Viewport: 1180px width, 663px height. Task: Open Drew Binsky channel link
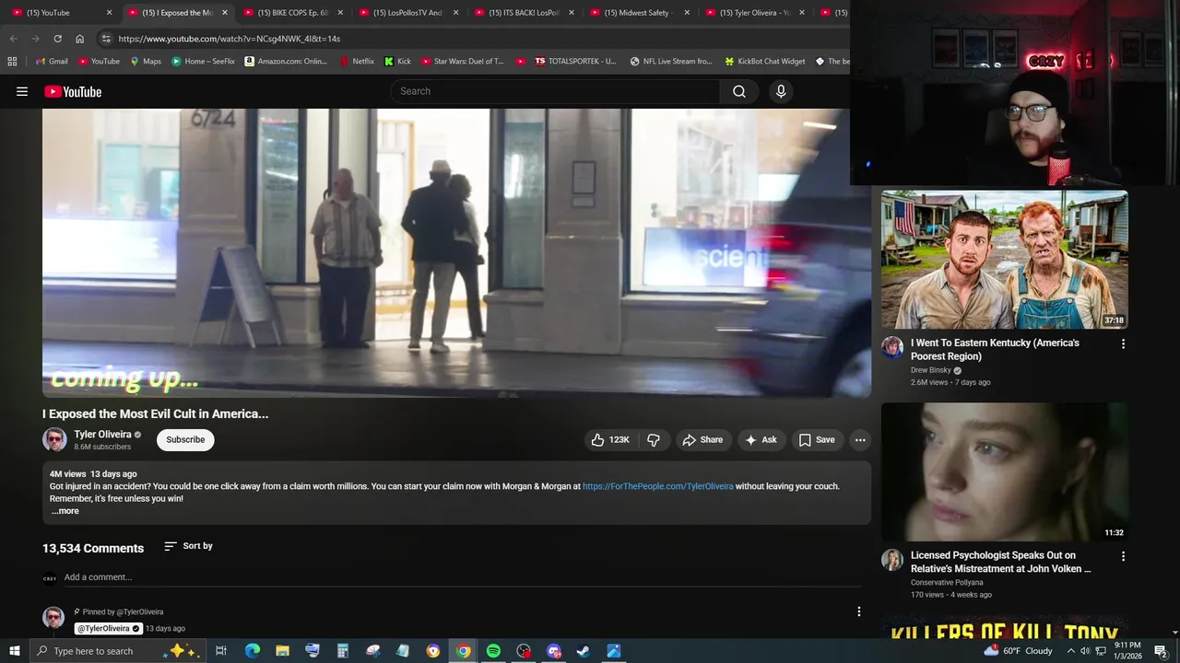pyautogui.click(x=930, y=370)
